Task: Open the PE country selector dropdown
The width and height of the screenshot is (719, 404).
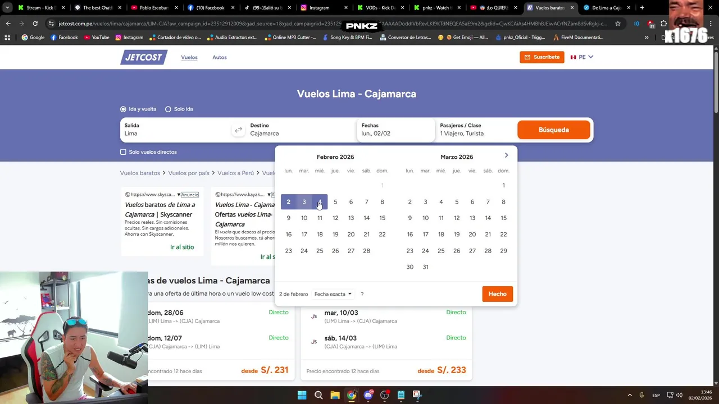Action: pos(582,57)
